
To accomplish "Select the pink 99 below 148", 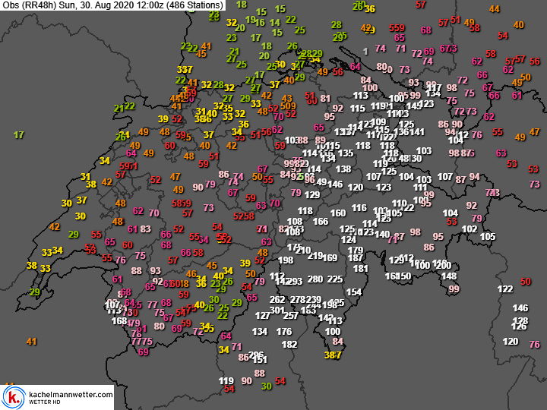I will (454, 289).
